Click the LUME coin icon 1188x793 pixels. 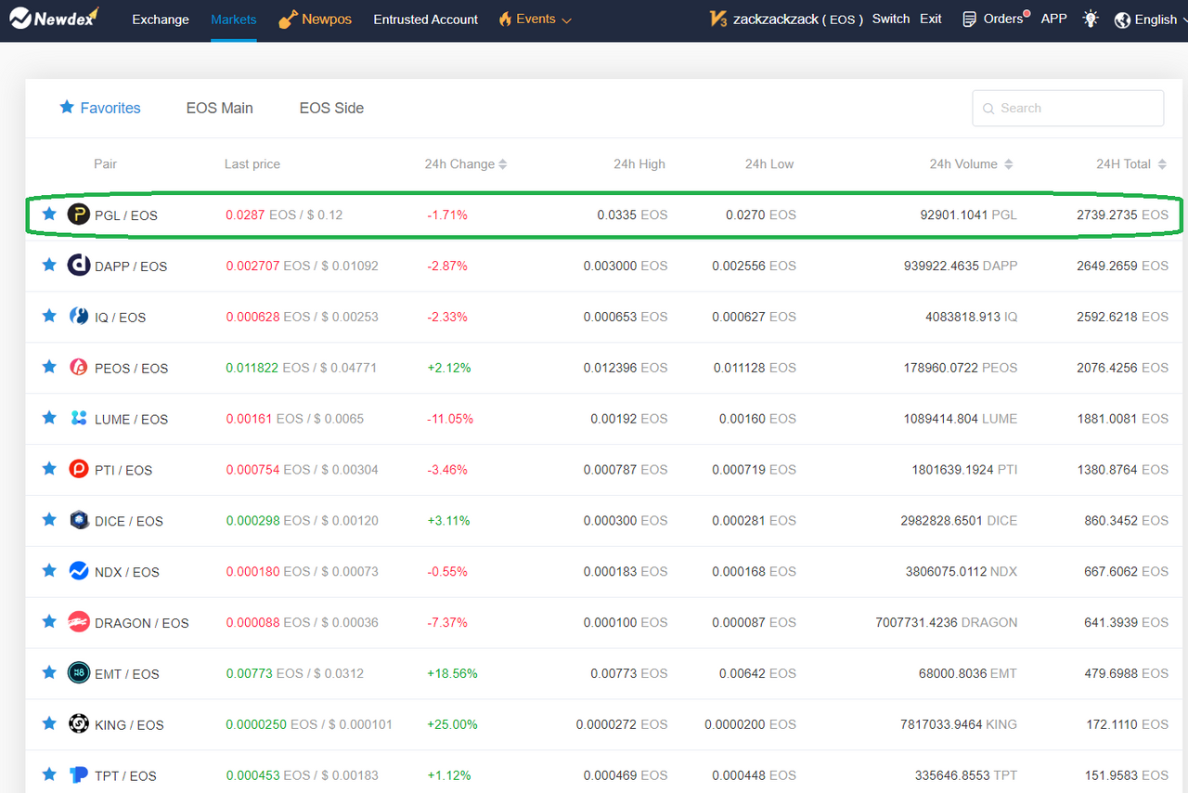[x=79, y=419]
